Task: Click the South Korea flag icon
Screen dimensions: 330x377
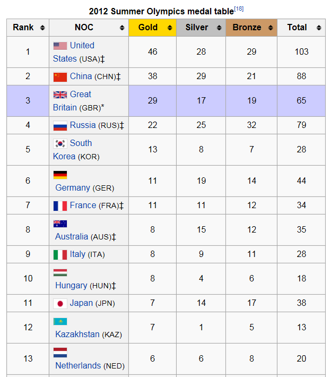Action: [x=60, y=143]
